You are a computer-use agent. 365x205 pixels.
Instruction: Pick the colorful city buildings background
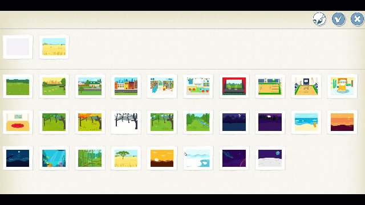tap(126, 86)
